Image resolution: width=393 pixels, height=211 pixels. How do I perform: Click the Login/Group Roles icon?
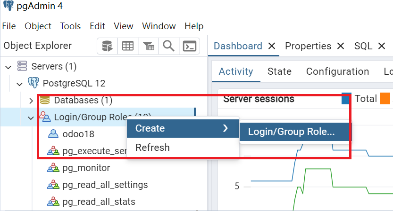pyautogui.click(x=45, y=117)
